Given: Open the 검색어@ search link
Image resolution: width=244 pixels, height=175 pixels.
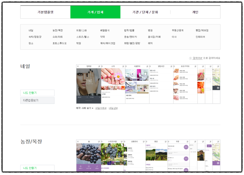Looking at the screenshot, I should [x=198, y=58].
